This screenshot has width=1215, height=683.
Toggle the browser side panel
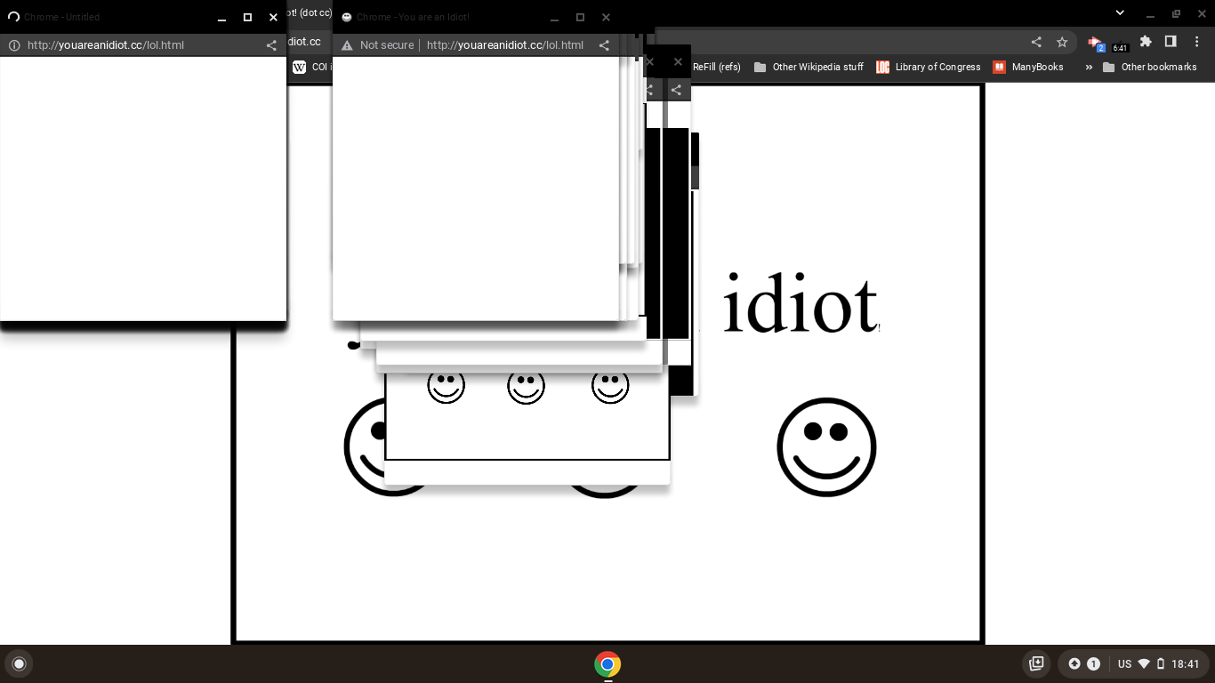coord(1171,42)
